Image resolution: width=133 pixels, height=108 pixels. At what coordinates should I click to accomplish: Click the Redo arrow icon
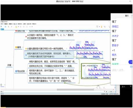click(x=12, y=27)
